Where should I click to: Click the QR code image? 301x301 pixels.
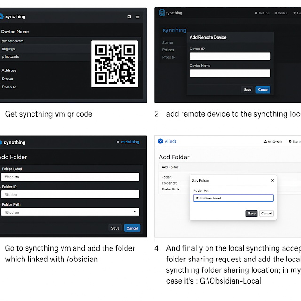[115, 64]
